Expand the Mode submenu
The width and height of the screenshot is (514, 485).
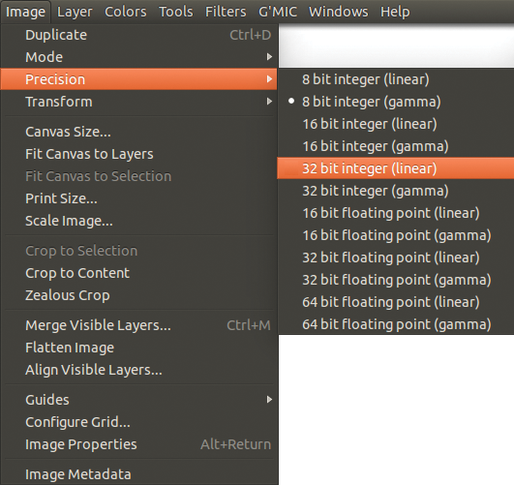click(139, 57)
